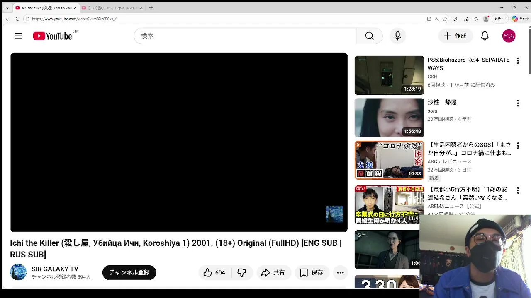The height and width of the screenshot is (298, 531).
Task: Go back with the browser arrow
Action: pyautogui.click(x=7, y=19)
